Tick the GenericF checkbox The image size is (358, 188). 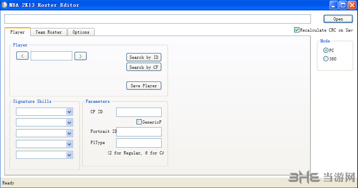[139, 122]
